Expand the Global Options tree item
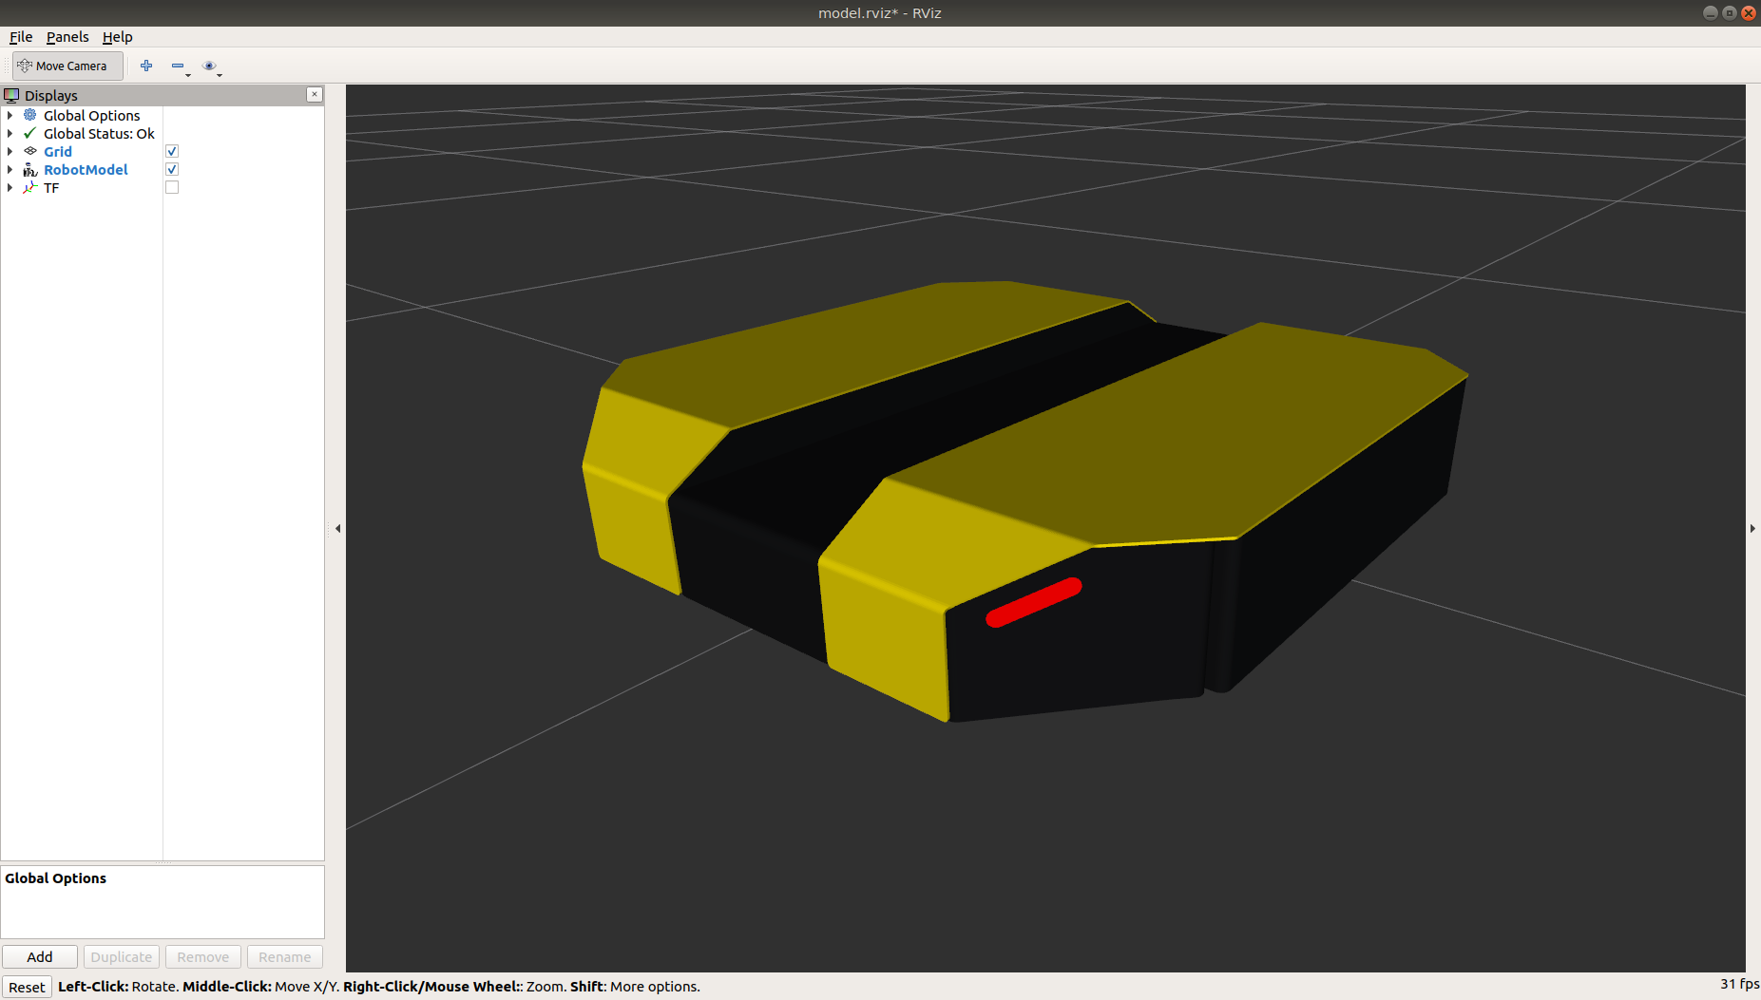 click(10, 116)
